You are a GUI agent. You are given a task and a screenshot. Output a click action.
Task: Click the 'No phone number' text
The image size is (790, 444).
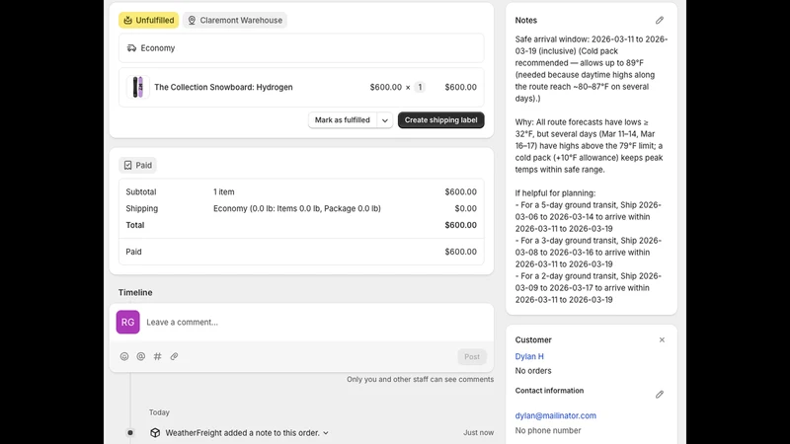pos(548,430)
